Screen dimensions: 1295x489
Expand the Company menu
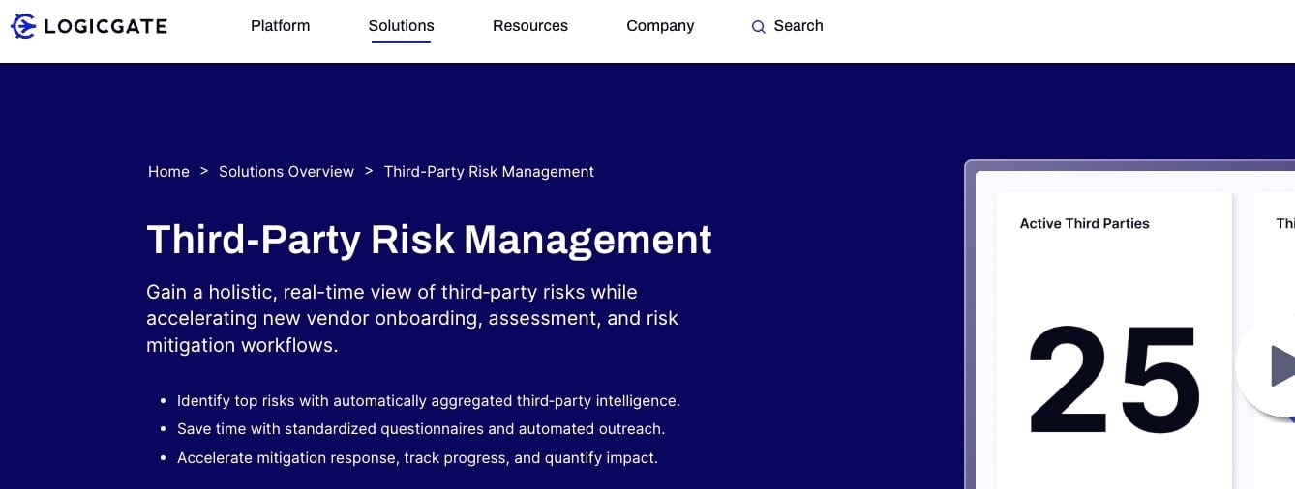(x=660, y=26)
